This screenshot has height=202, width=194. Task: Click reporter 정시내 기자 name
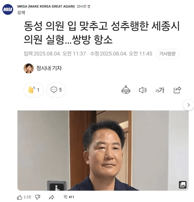pos(49,68)
